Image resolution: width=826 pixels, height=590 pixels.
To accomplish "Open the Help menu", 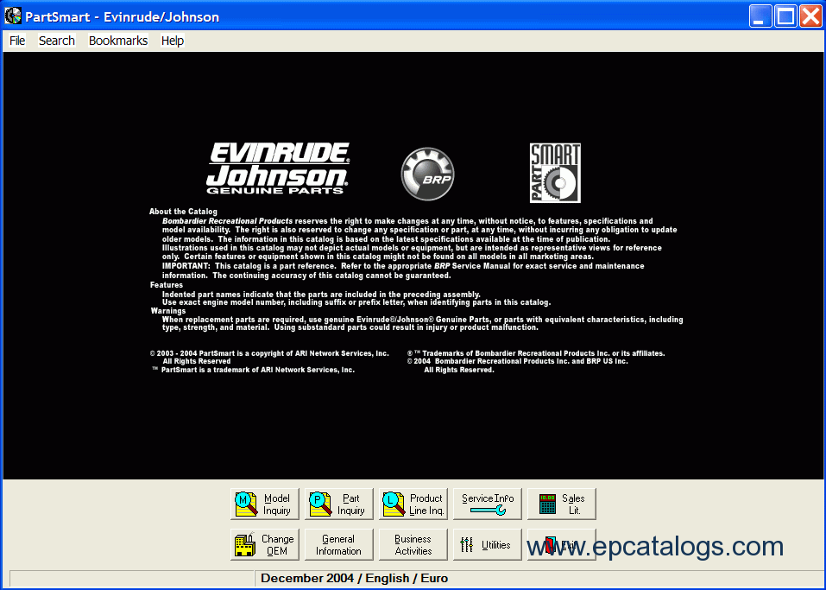I will pyautogui.click(x=173, y=41).
